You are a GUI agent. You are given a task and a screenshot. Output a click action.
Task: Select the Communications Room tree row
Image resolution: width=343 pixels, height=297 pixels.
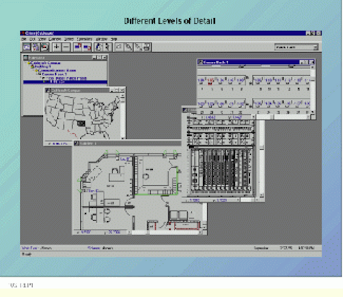57,70
